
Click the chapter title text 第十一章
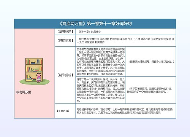[90, 32]
